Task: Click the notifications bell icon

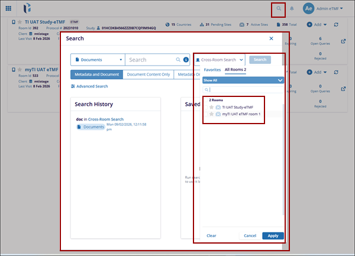Action: [x=292, y=9]
